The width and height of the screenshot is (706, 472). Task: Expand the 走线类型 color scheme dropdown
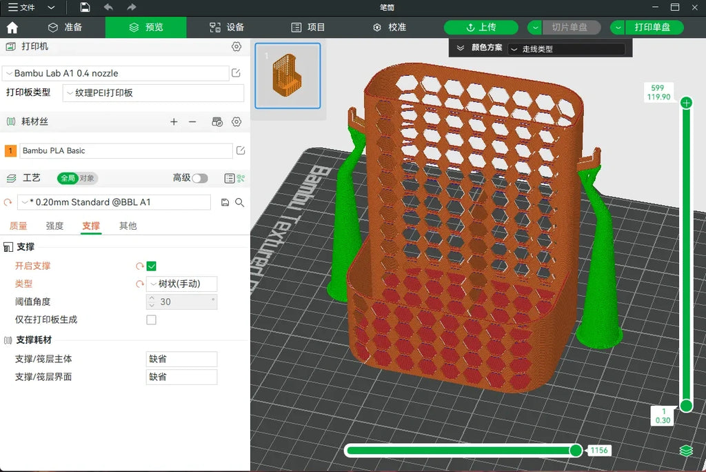point(567,49)
